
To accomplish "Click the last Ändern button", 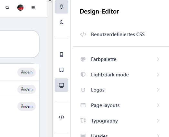I will pyautogui.click(x=26, y=106).
